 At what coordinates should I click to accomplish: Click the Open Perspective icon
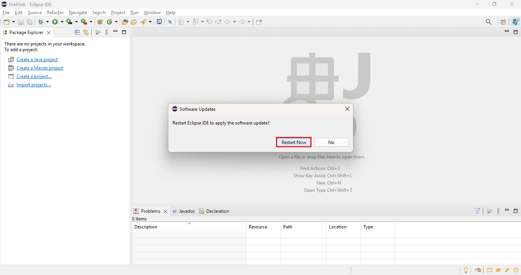503,22
